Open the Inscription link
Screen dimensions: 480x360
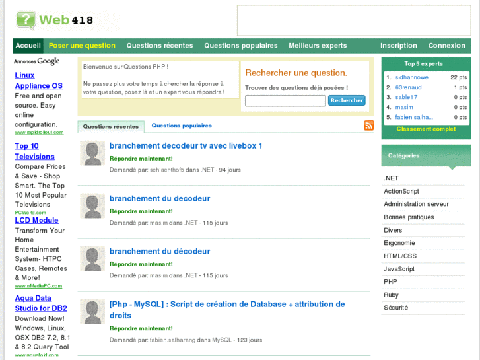(398, 46)
